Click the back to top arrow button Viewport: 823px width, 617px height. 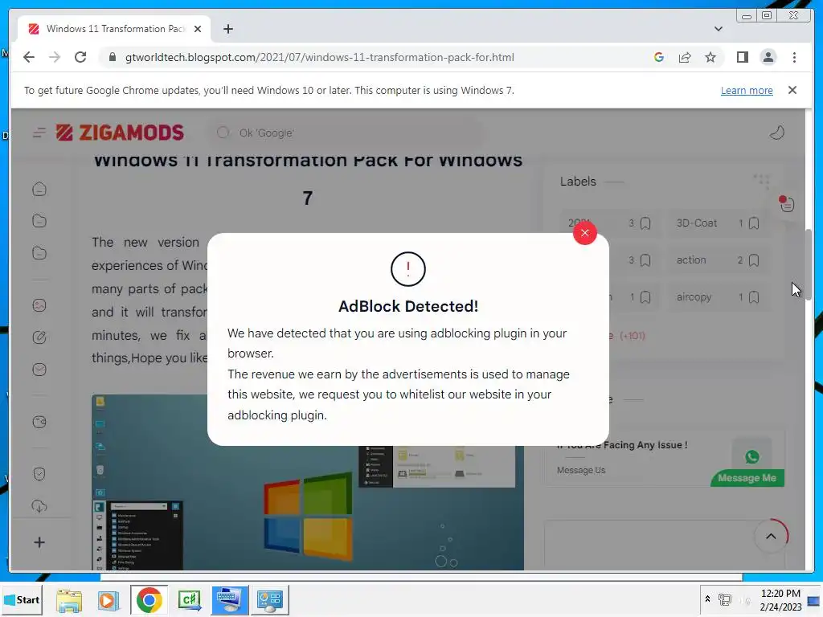point(771,536)
